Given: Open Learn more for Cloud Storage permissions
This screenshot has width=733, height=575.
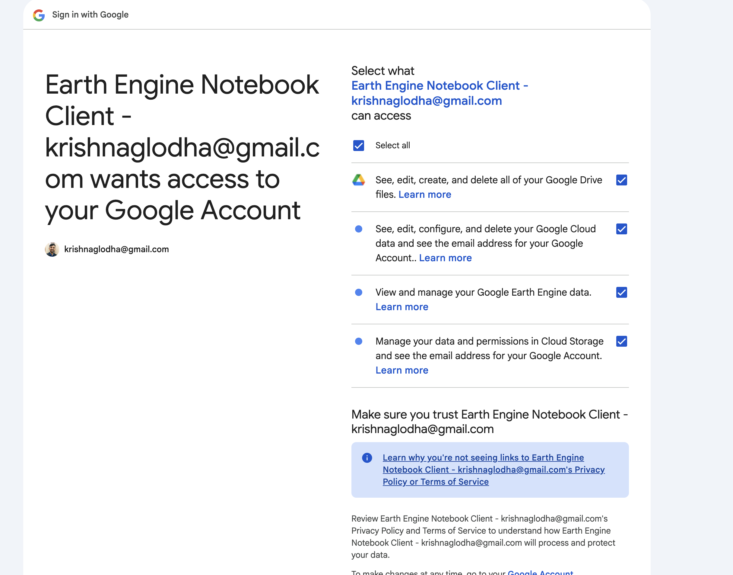Looking at the screenshot, I should coord(402,370).
